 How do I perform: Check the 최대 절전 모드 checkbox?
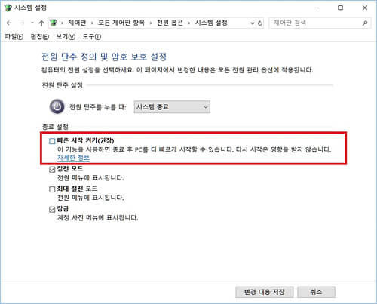(x=52, y=189)
